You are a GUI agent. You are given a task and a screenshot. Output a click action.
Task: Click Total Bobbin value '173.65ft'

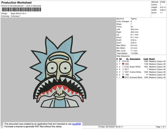pyautogui.click(x=134, y=53)
